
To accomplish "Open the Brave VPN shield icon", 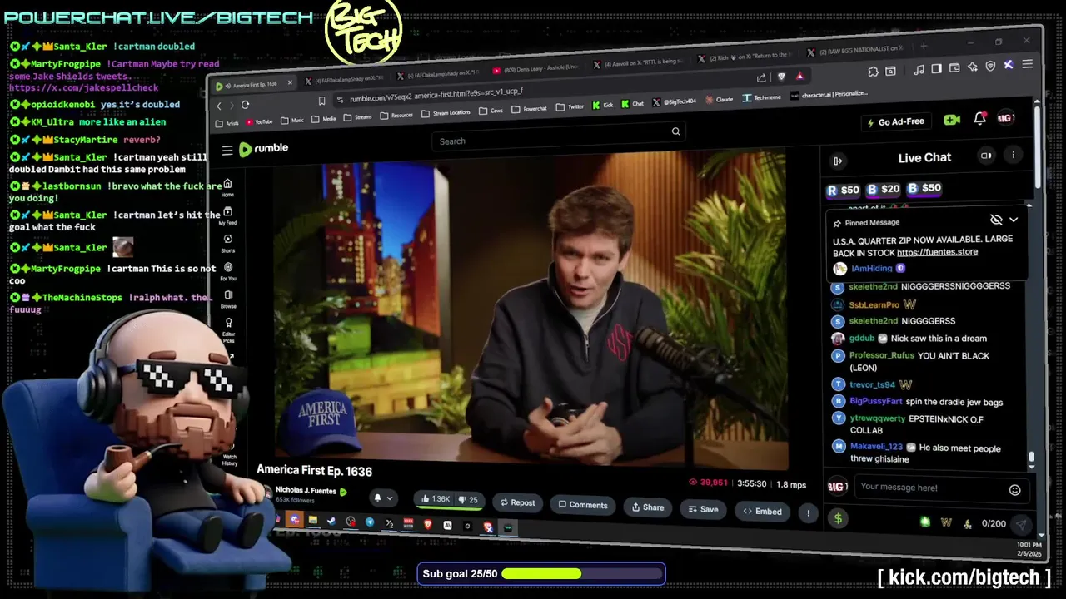I will pyautogui.click(x=990, y=66).
